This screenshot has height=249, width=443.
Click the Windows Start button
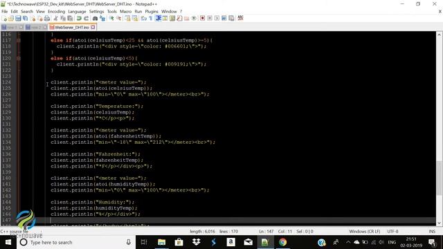8,242
